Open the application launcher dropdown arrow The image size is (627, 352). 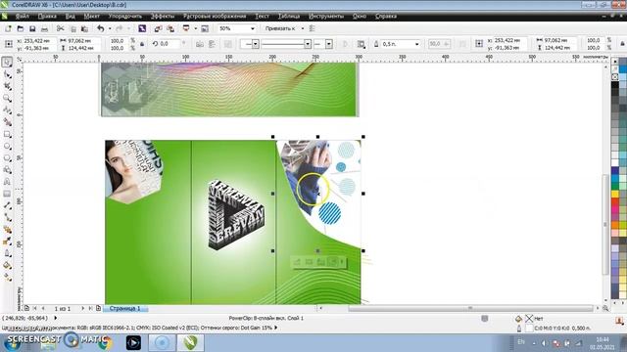(x=196, y=28)
